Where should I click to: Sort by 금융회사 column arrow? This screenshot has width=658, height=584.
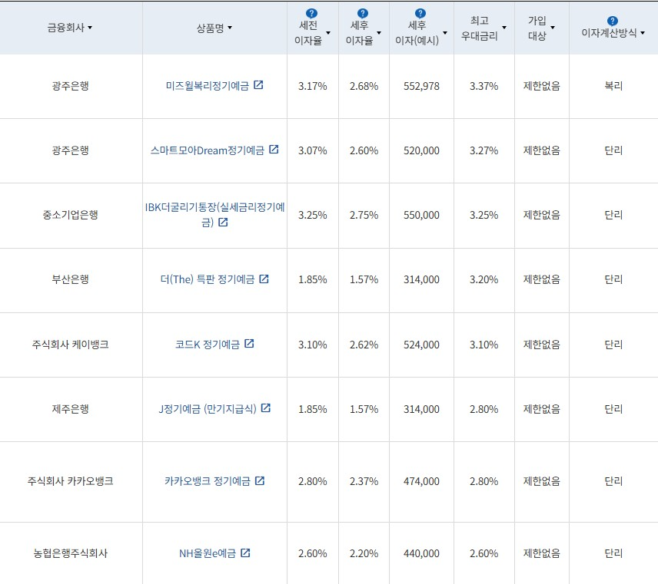click(x=90, y=28)
